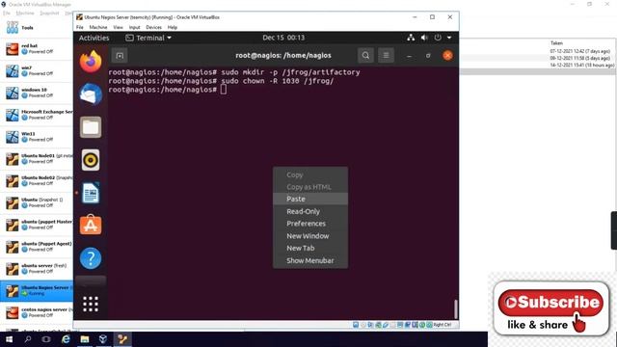
Task: Open File Explorer taskbar icon
Action: 84,339
